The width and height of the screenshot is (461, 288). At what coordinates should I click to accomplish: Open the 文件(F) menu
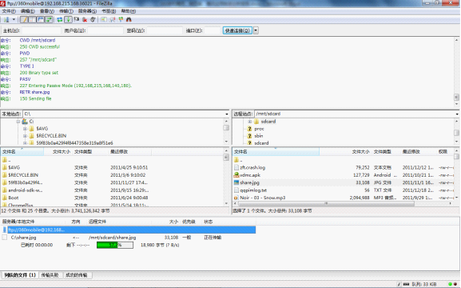click(9, 11)
